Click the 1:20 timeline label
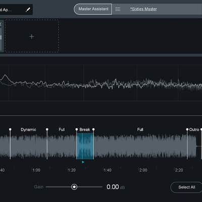This screenshot has width=202, height=202. pyautogui.click(x=72, y=170)
